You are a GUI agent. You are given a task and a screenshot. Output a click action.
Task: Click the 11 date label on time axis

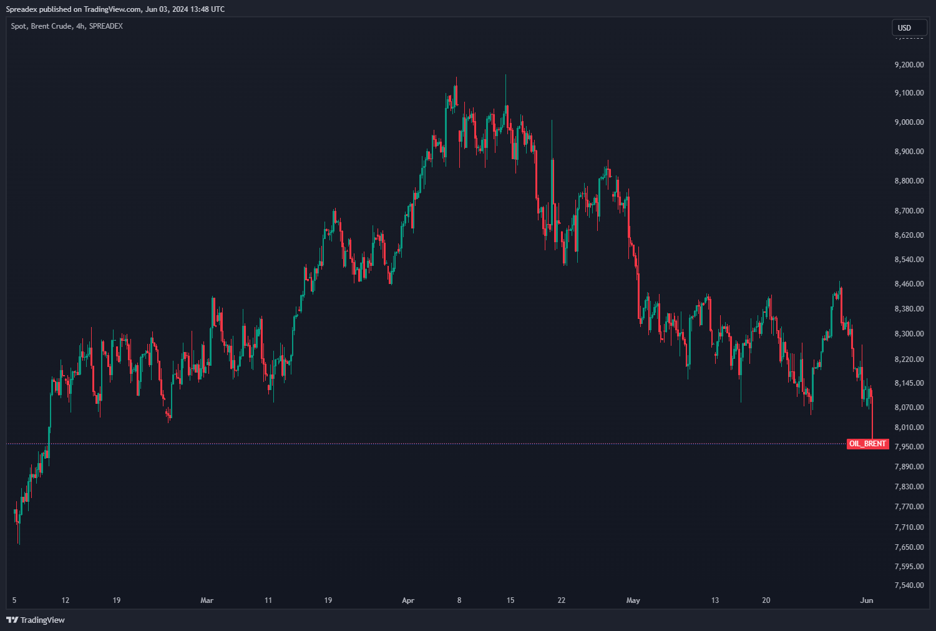[268, 600]
